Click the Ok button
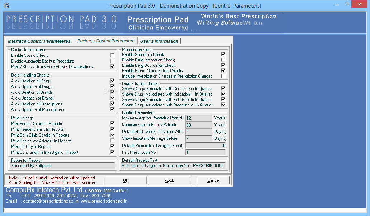This screenshot has width=370, height=216. (x=126, y=180)
